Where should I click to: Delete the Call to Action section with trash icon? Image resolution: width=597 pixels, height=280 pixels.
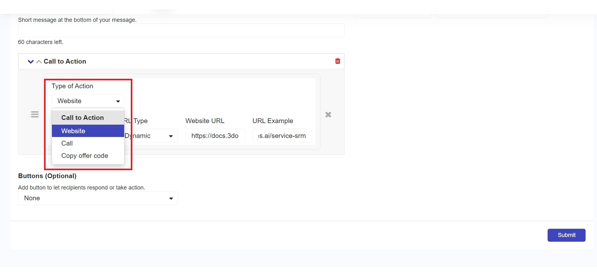click(x=337, y=61)
